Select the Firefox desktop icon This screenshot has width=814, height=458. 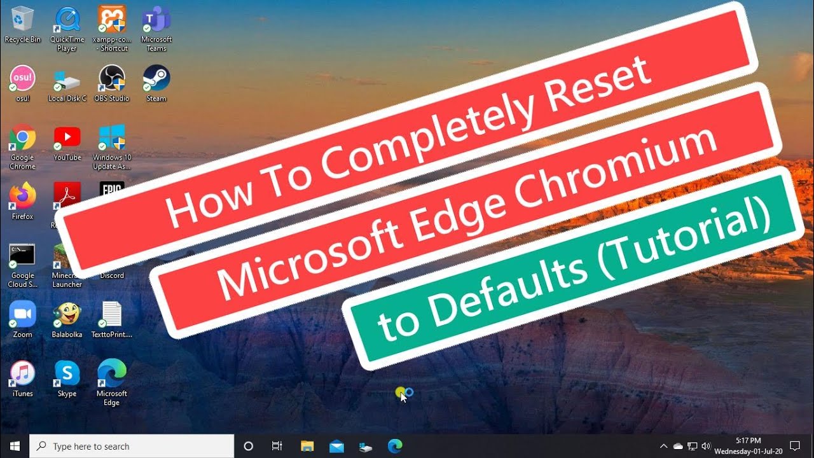[22, 201]
